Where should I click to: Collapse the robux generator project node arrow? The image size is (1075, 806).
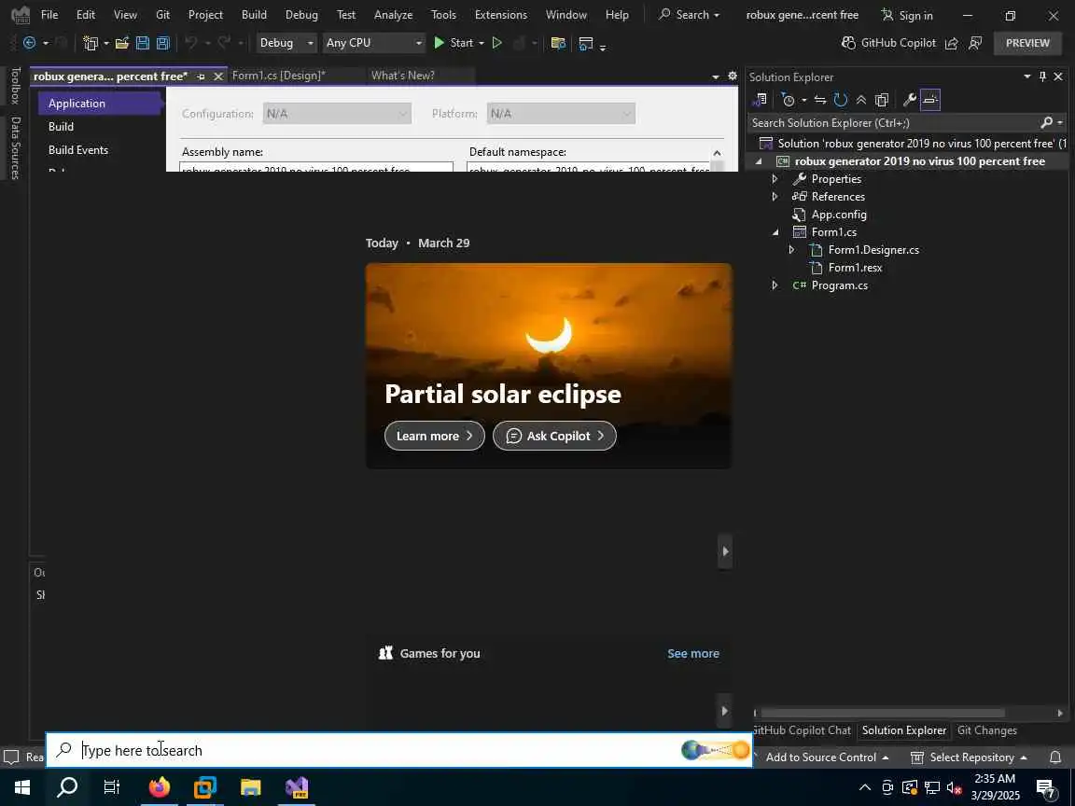(759, 161)
